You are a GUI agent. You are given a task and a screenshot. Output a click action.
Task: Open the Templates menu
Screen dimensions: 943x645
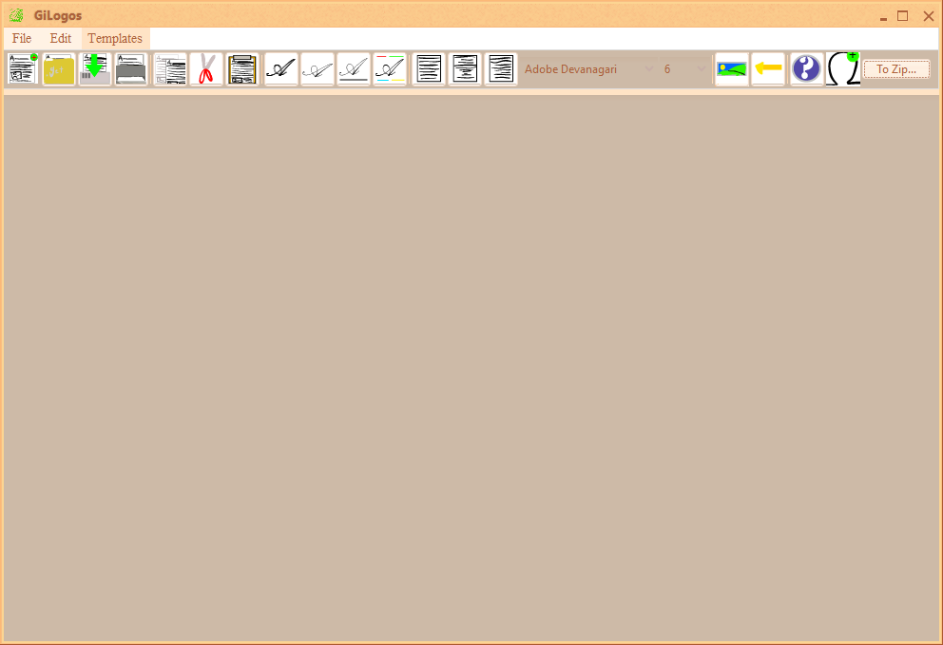114,38
